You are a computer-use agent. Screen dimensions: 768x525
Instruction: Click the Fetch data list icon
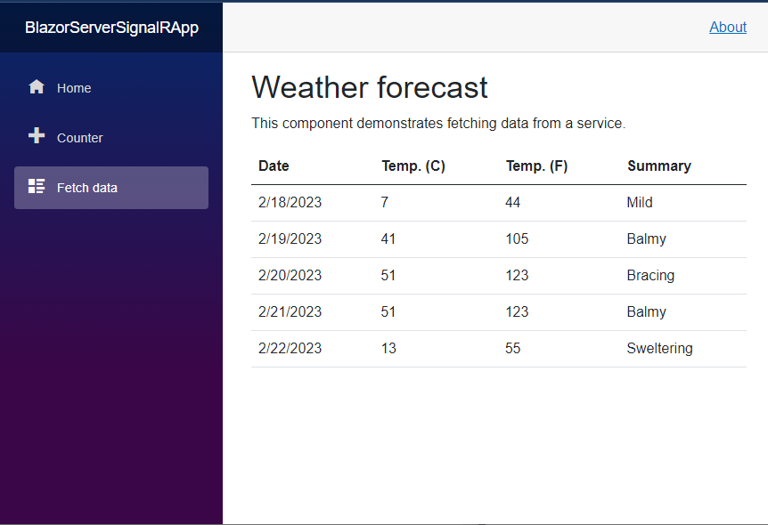(37, 186)
